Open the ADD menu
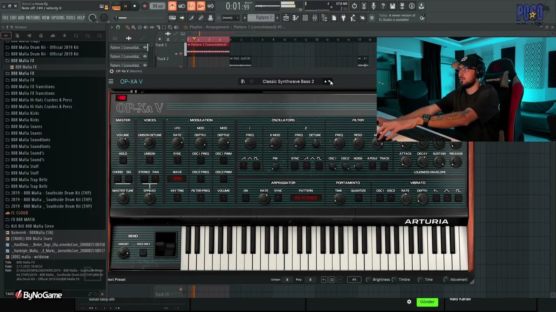This screenshot has height=312, width=556. (x=21, y=18)
